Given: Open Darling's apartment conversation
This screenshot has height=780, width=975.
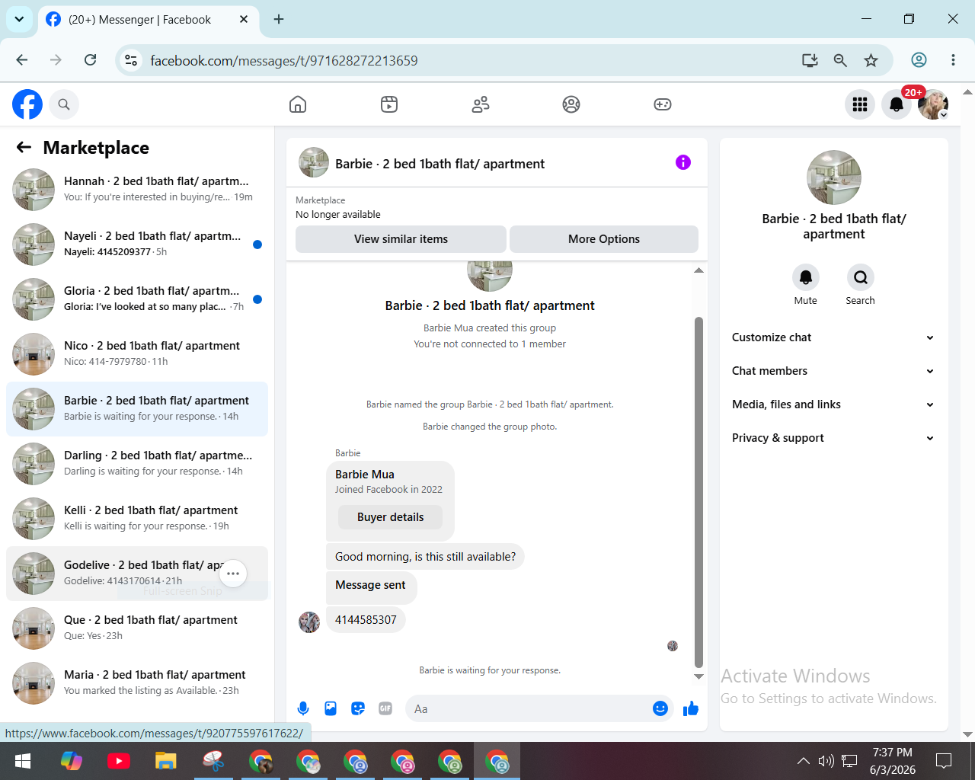Looking at the screenshot, I should [x=137, y=464].
